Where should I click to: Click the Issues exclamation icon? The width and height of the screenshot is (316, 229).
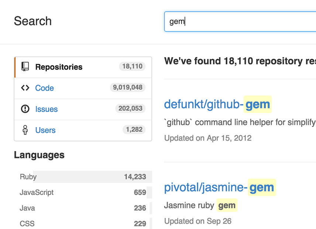(x=25, y=109)
